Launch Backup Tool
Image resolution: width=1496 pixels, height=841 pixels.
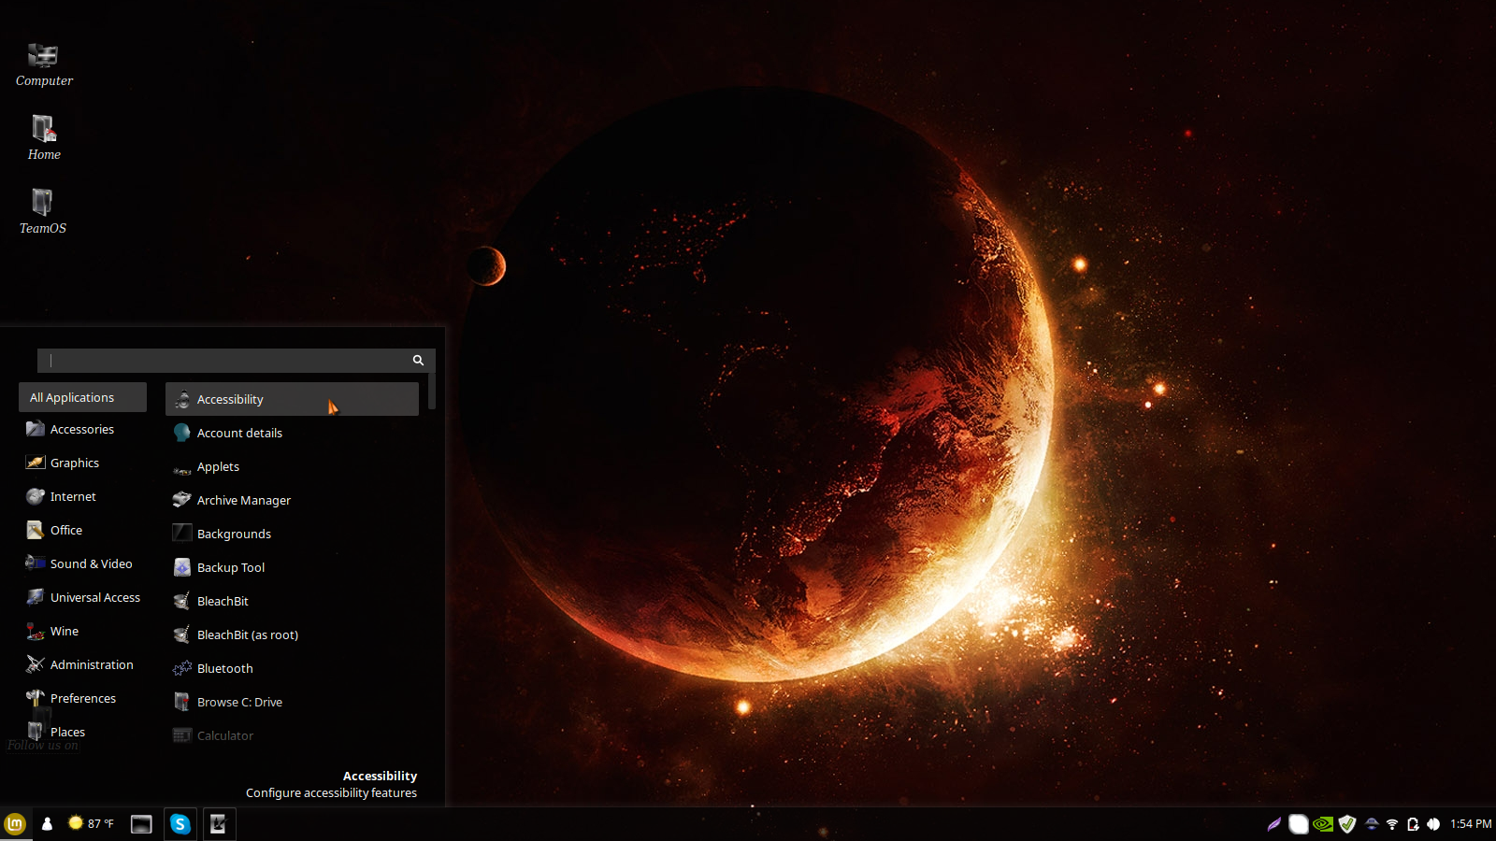[292, 567]
